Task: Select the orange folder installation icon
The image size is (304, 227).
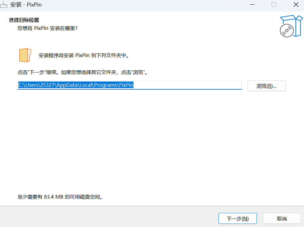Action: click(25, 55)
